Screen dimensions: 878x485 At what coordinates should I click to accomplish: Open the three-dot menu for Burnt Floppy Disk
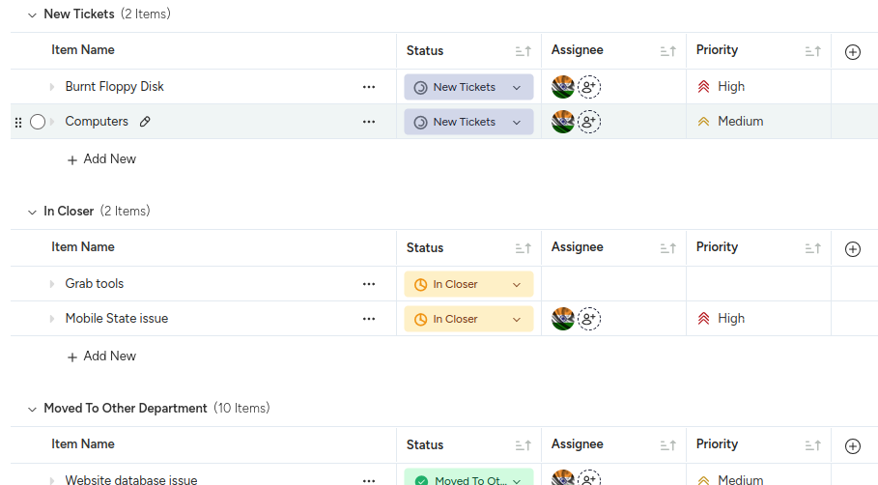click(x=368, y=87)
